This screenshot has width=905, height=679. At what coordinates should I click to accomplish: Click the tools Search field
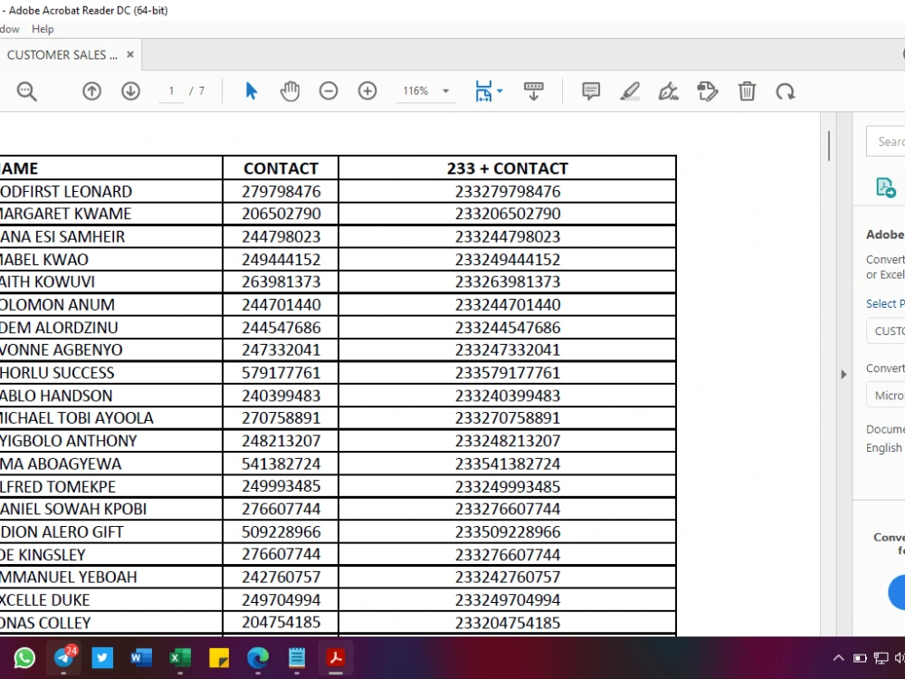coord(885,141)
